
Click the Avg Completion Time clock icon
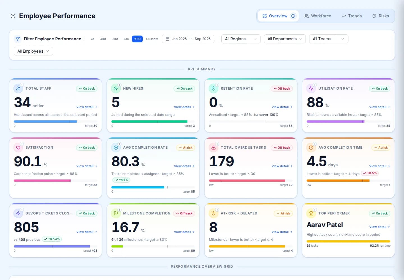[311, 148]
